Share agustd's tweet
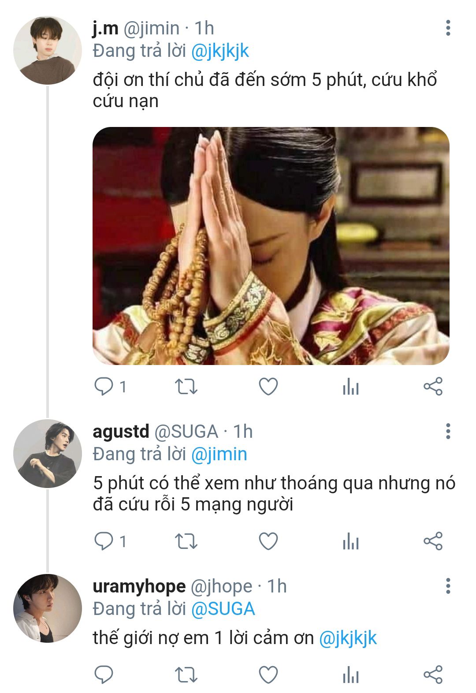476x693 pixels. tap(433, 541)
